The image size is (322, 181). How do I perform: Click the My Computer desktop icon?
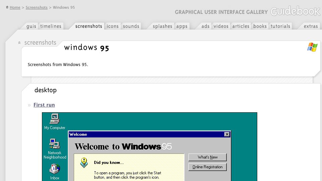point(55,121)
